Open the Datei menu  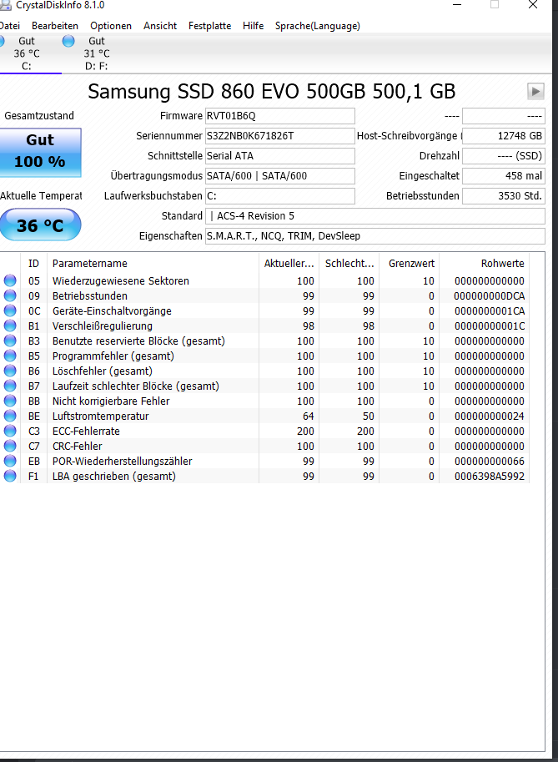9,26
